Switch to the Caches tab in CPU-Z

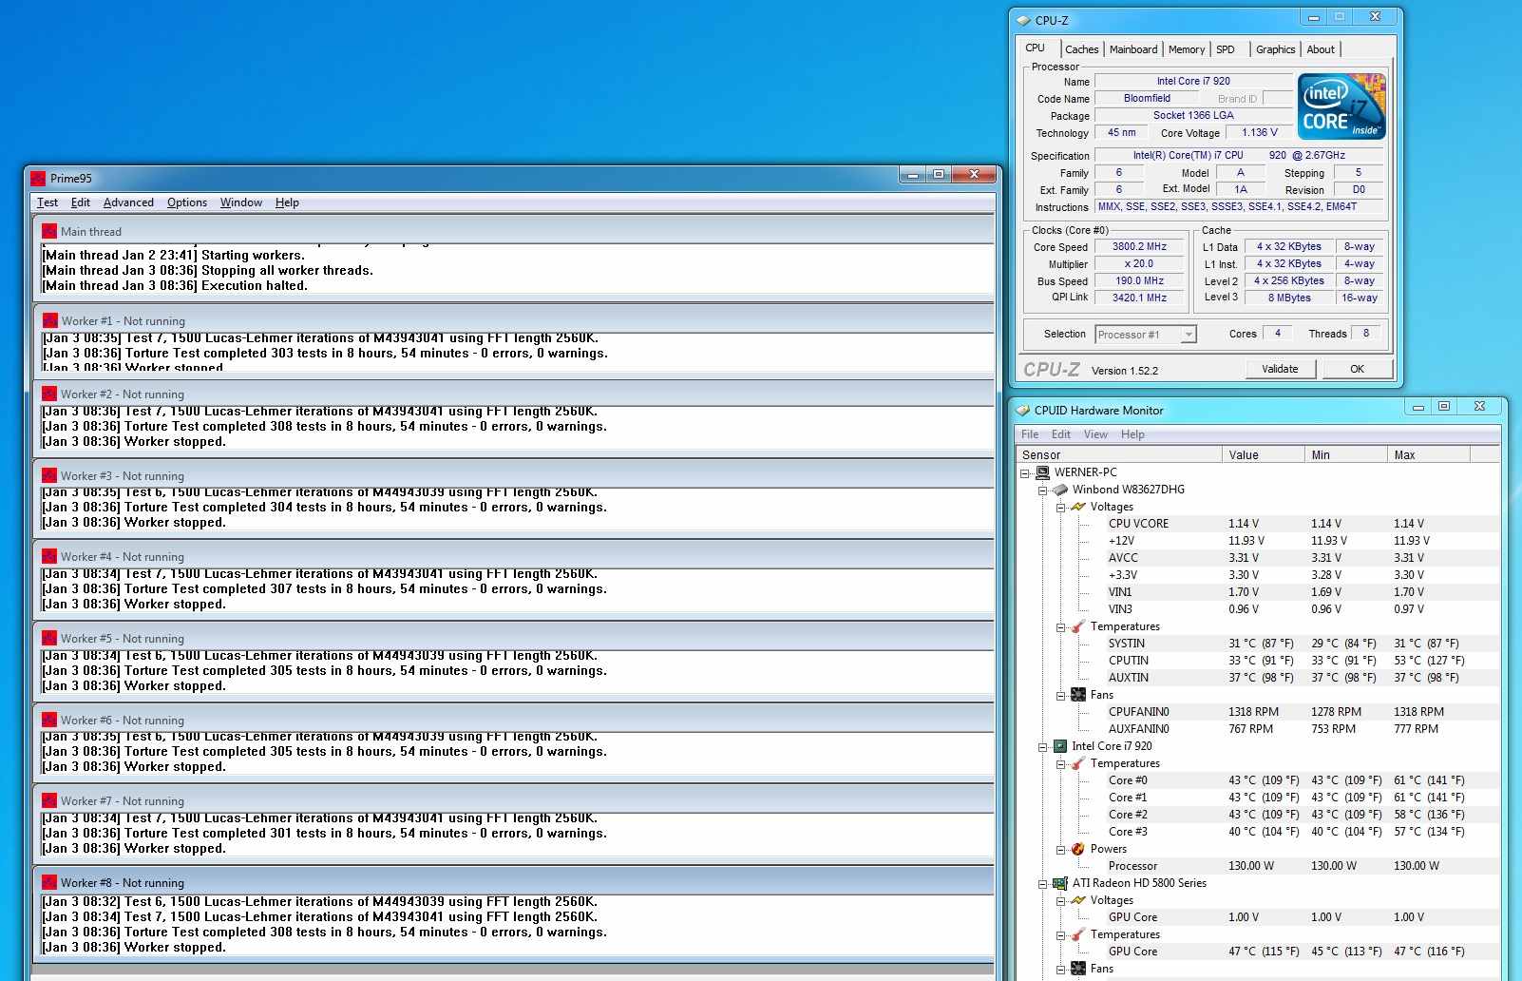click(x=1081, y=49)
